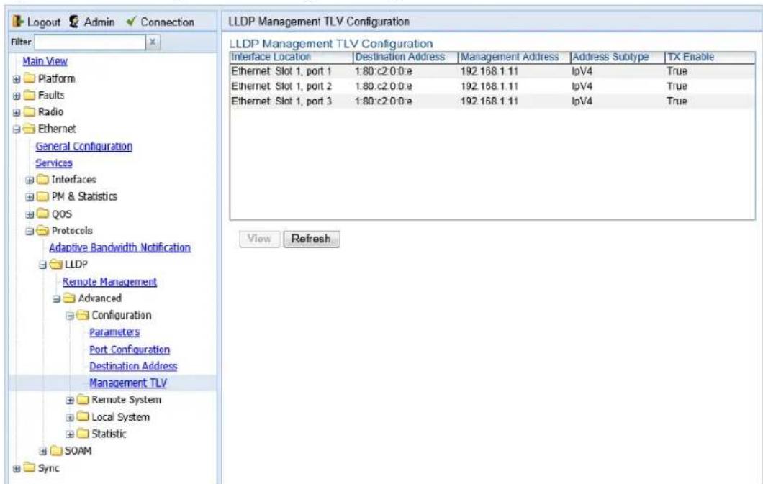The width and height of the screenshot is (763, 484).
Task: Clear the filter with the X button
Action: coord(153,42)
